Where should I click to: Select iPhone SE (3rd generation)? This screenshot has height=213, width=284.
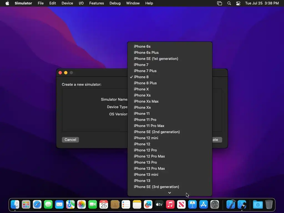[170, 187]
